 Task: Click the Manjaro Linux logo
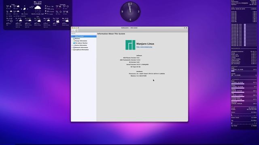[130, 45]
